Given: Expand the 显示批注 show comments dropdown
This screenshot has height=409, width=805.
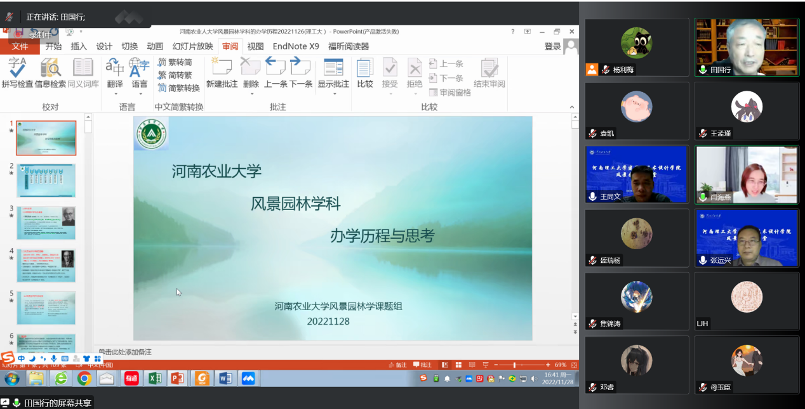Looking at the screenshot, I should (333, 94).
